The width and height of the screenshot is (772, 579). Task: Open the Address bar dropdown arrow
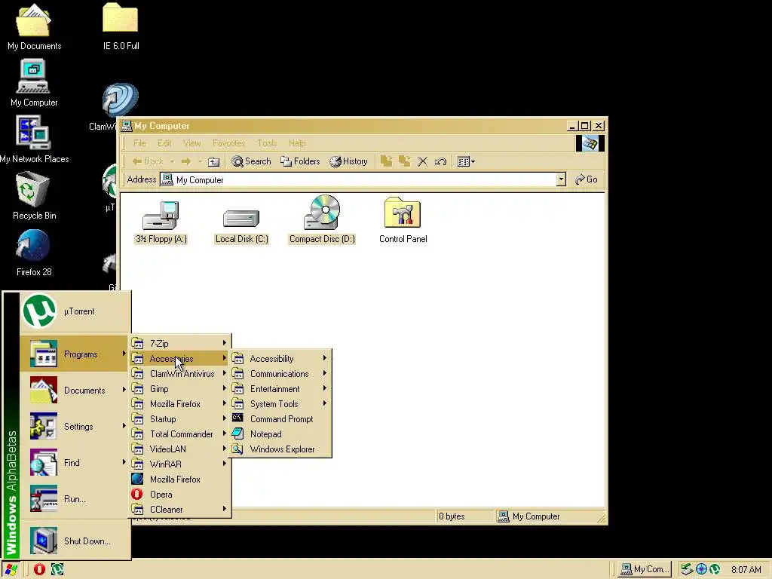pyautogui.click(x=561, y=179)
